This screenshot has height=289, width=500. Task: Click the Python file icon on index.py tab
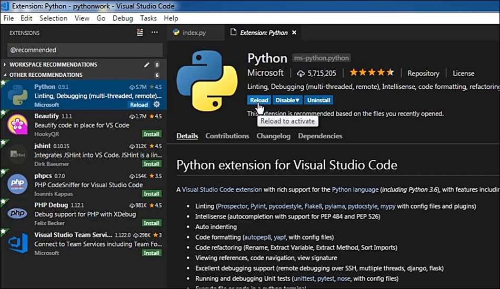[x=176, y=32]
